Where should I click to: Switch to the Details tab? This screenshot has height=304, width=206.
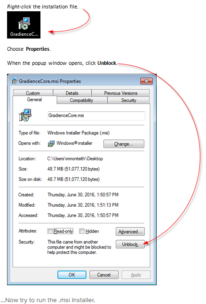click(x=72, y=93)
